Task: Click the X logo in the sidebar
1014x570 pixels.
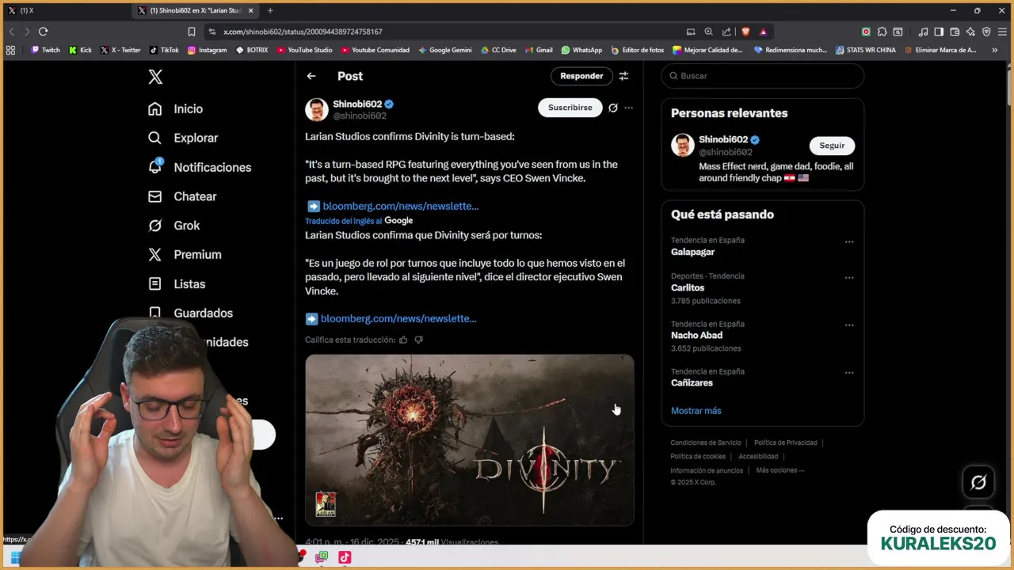Action: click(x=155, y=77)
